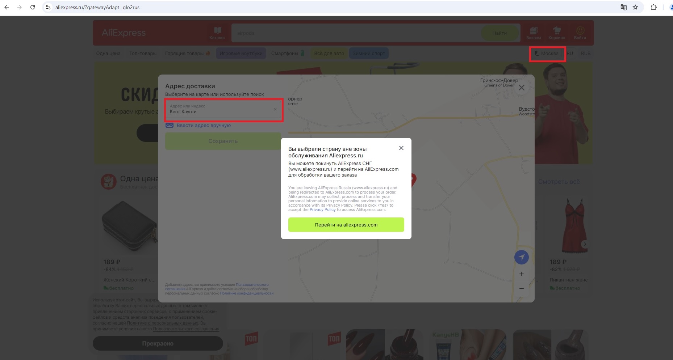Click the Прекрасно cookie consent button
Image resolution: width=673 pixels, height=360 pixels.
[158, 343]
